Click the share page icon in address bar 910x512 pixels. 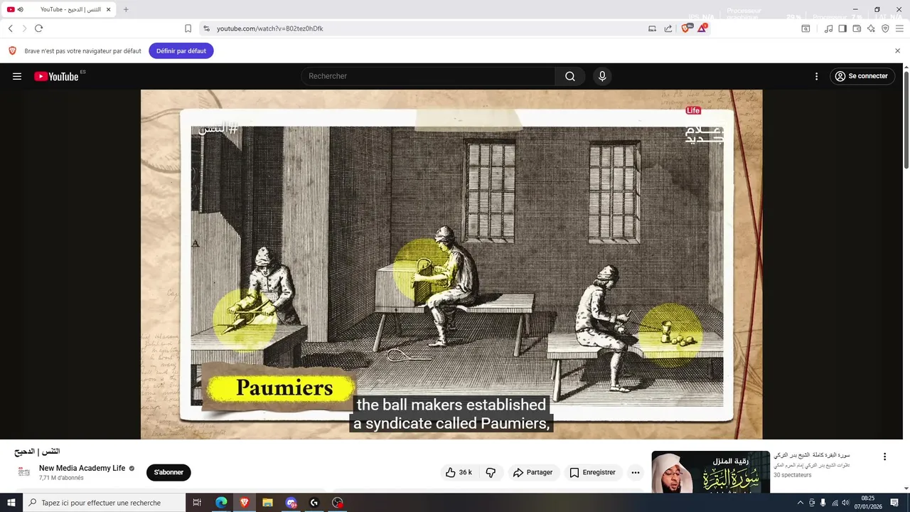point(668,28)
